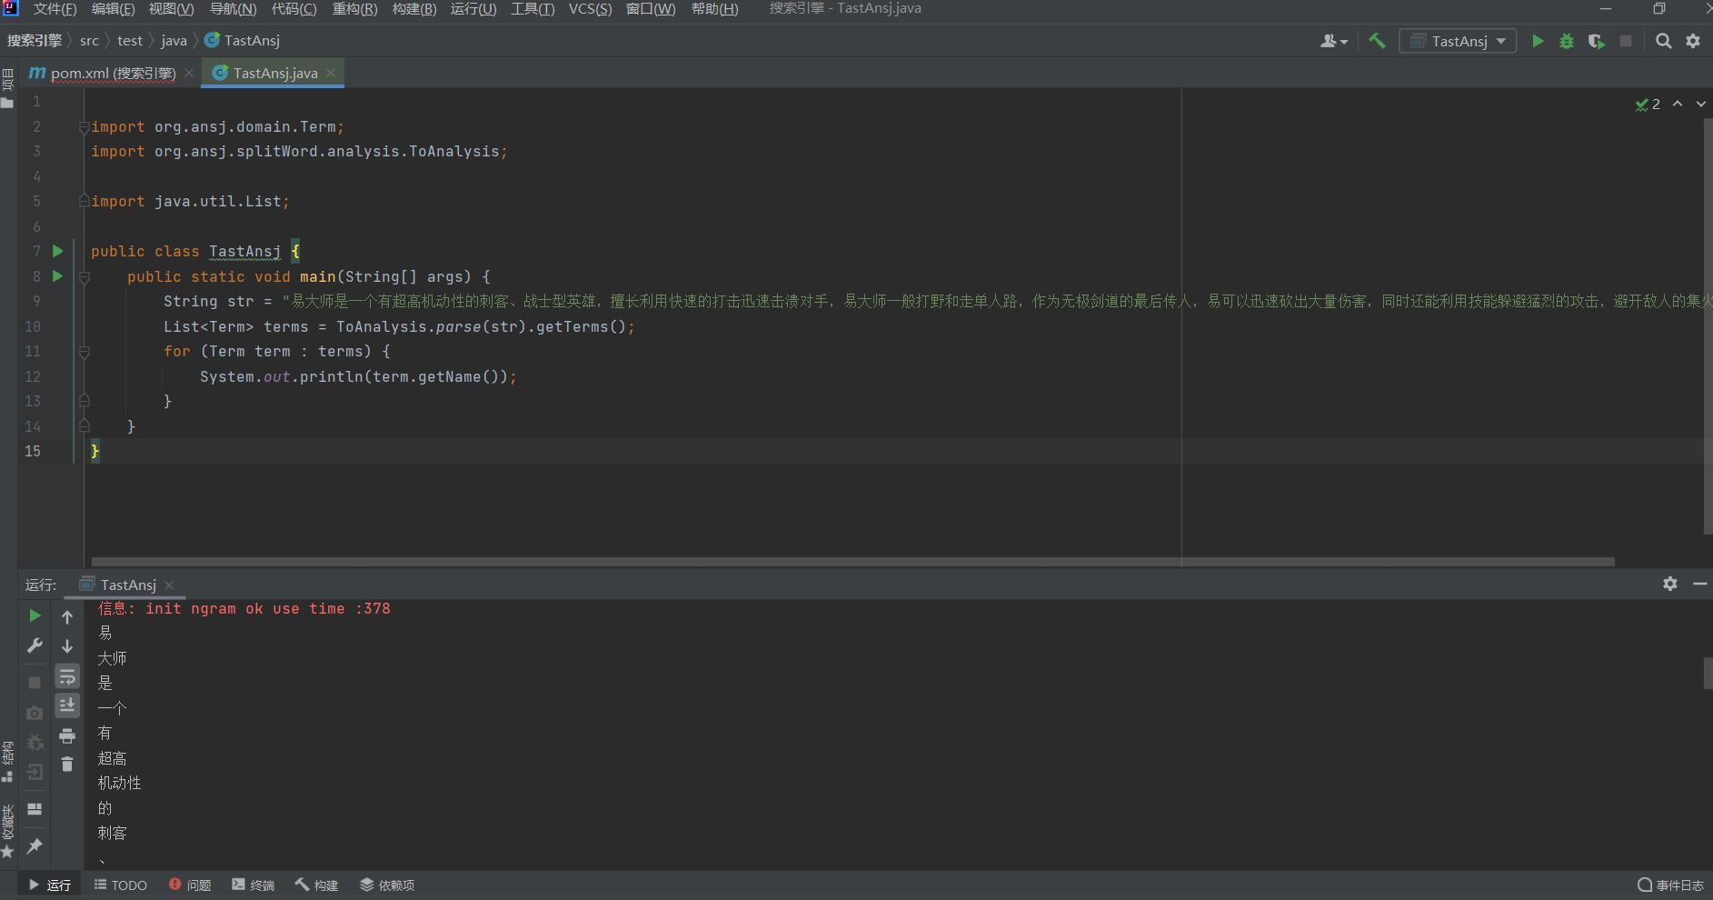The height and width of the screenshot is (900, 1713).
Task: Open the 构建(B) menu
Action: tap(414, 9)
